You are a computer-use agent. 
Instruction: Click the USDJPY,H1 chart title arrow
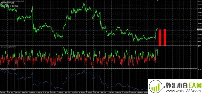click(1, 1)
